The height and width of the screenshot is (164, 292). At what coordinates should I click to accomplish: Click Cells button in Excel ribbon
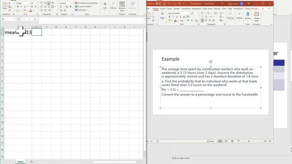click(105, 5)
